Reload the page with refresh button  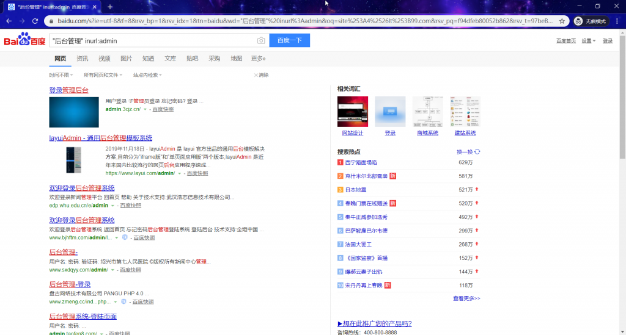tap(35, 21)
